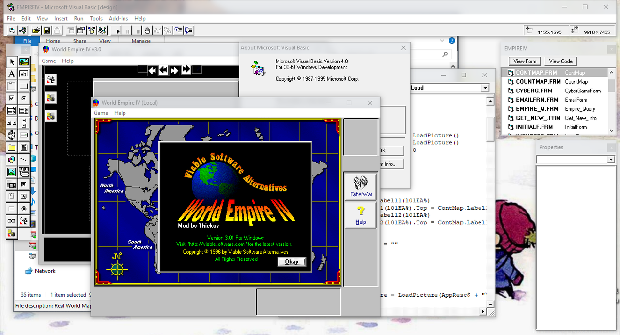Select EMAILFRM.FRM in the project list
The height and width of the screenshot is (335, 620).
pyautogui.click(x=554, y=100)
